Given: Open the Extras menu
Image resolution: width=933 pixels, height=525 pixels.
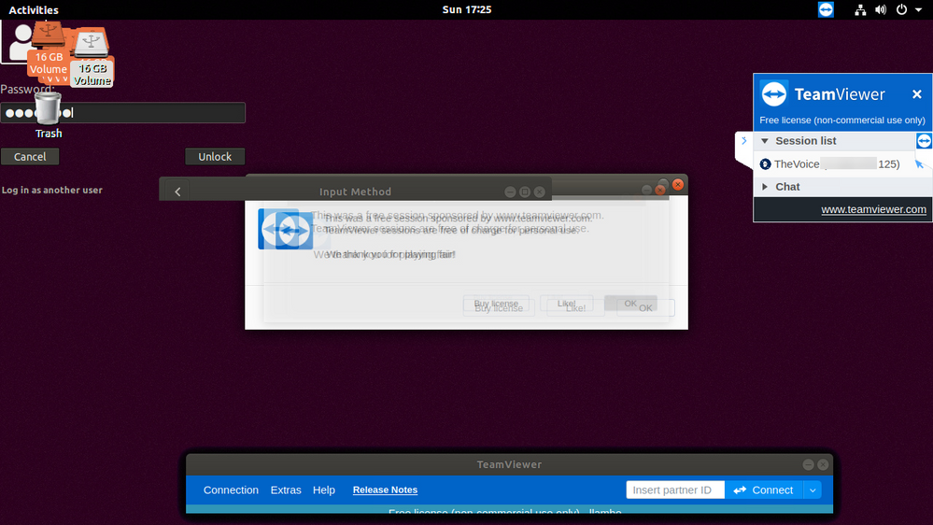Looking at the screenshot, I should (286, 490).
